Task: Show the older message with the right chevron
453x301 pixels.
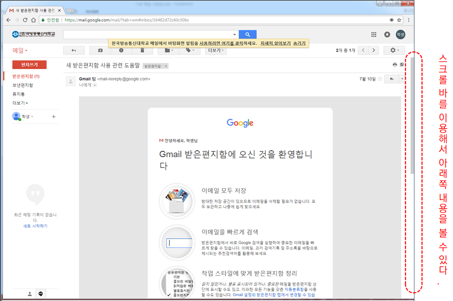Action: tap(374, 50)
